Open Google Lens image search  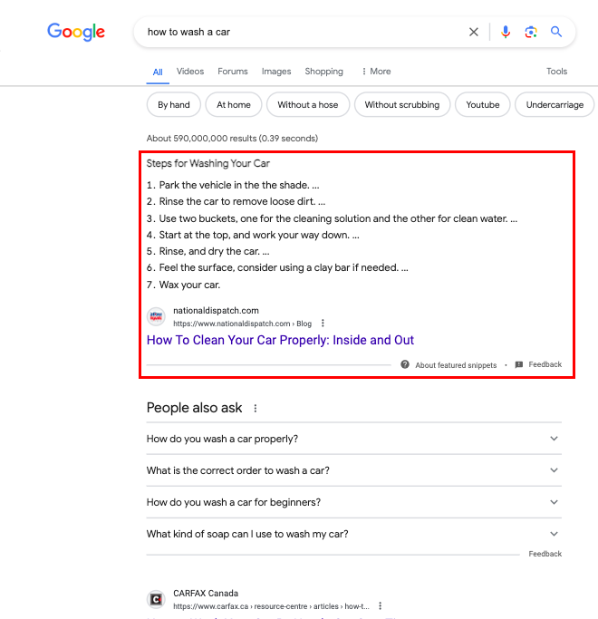coord(531,32)
